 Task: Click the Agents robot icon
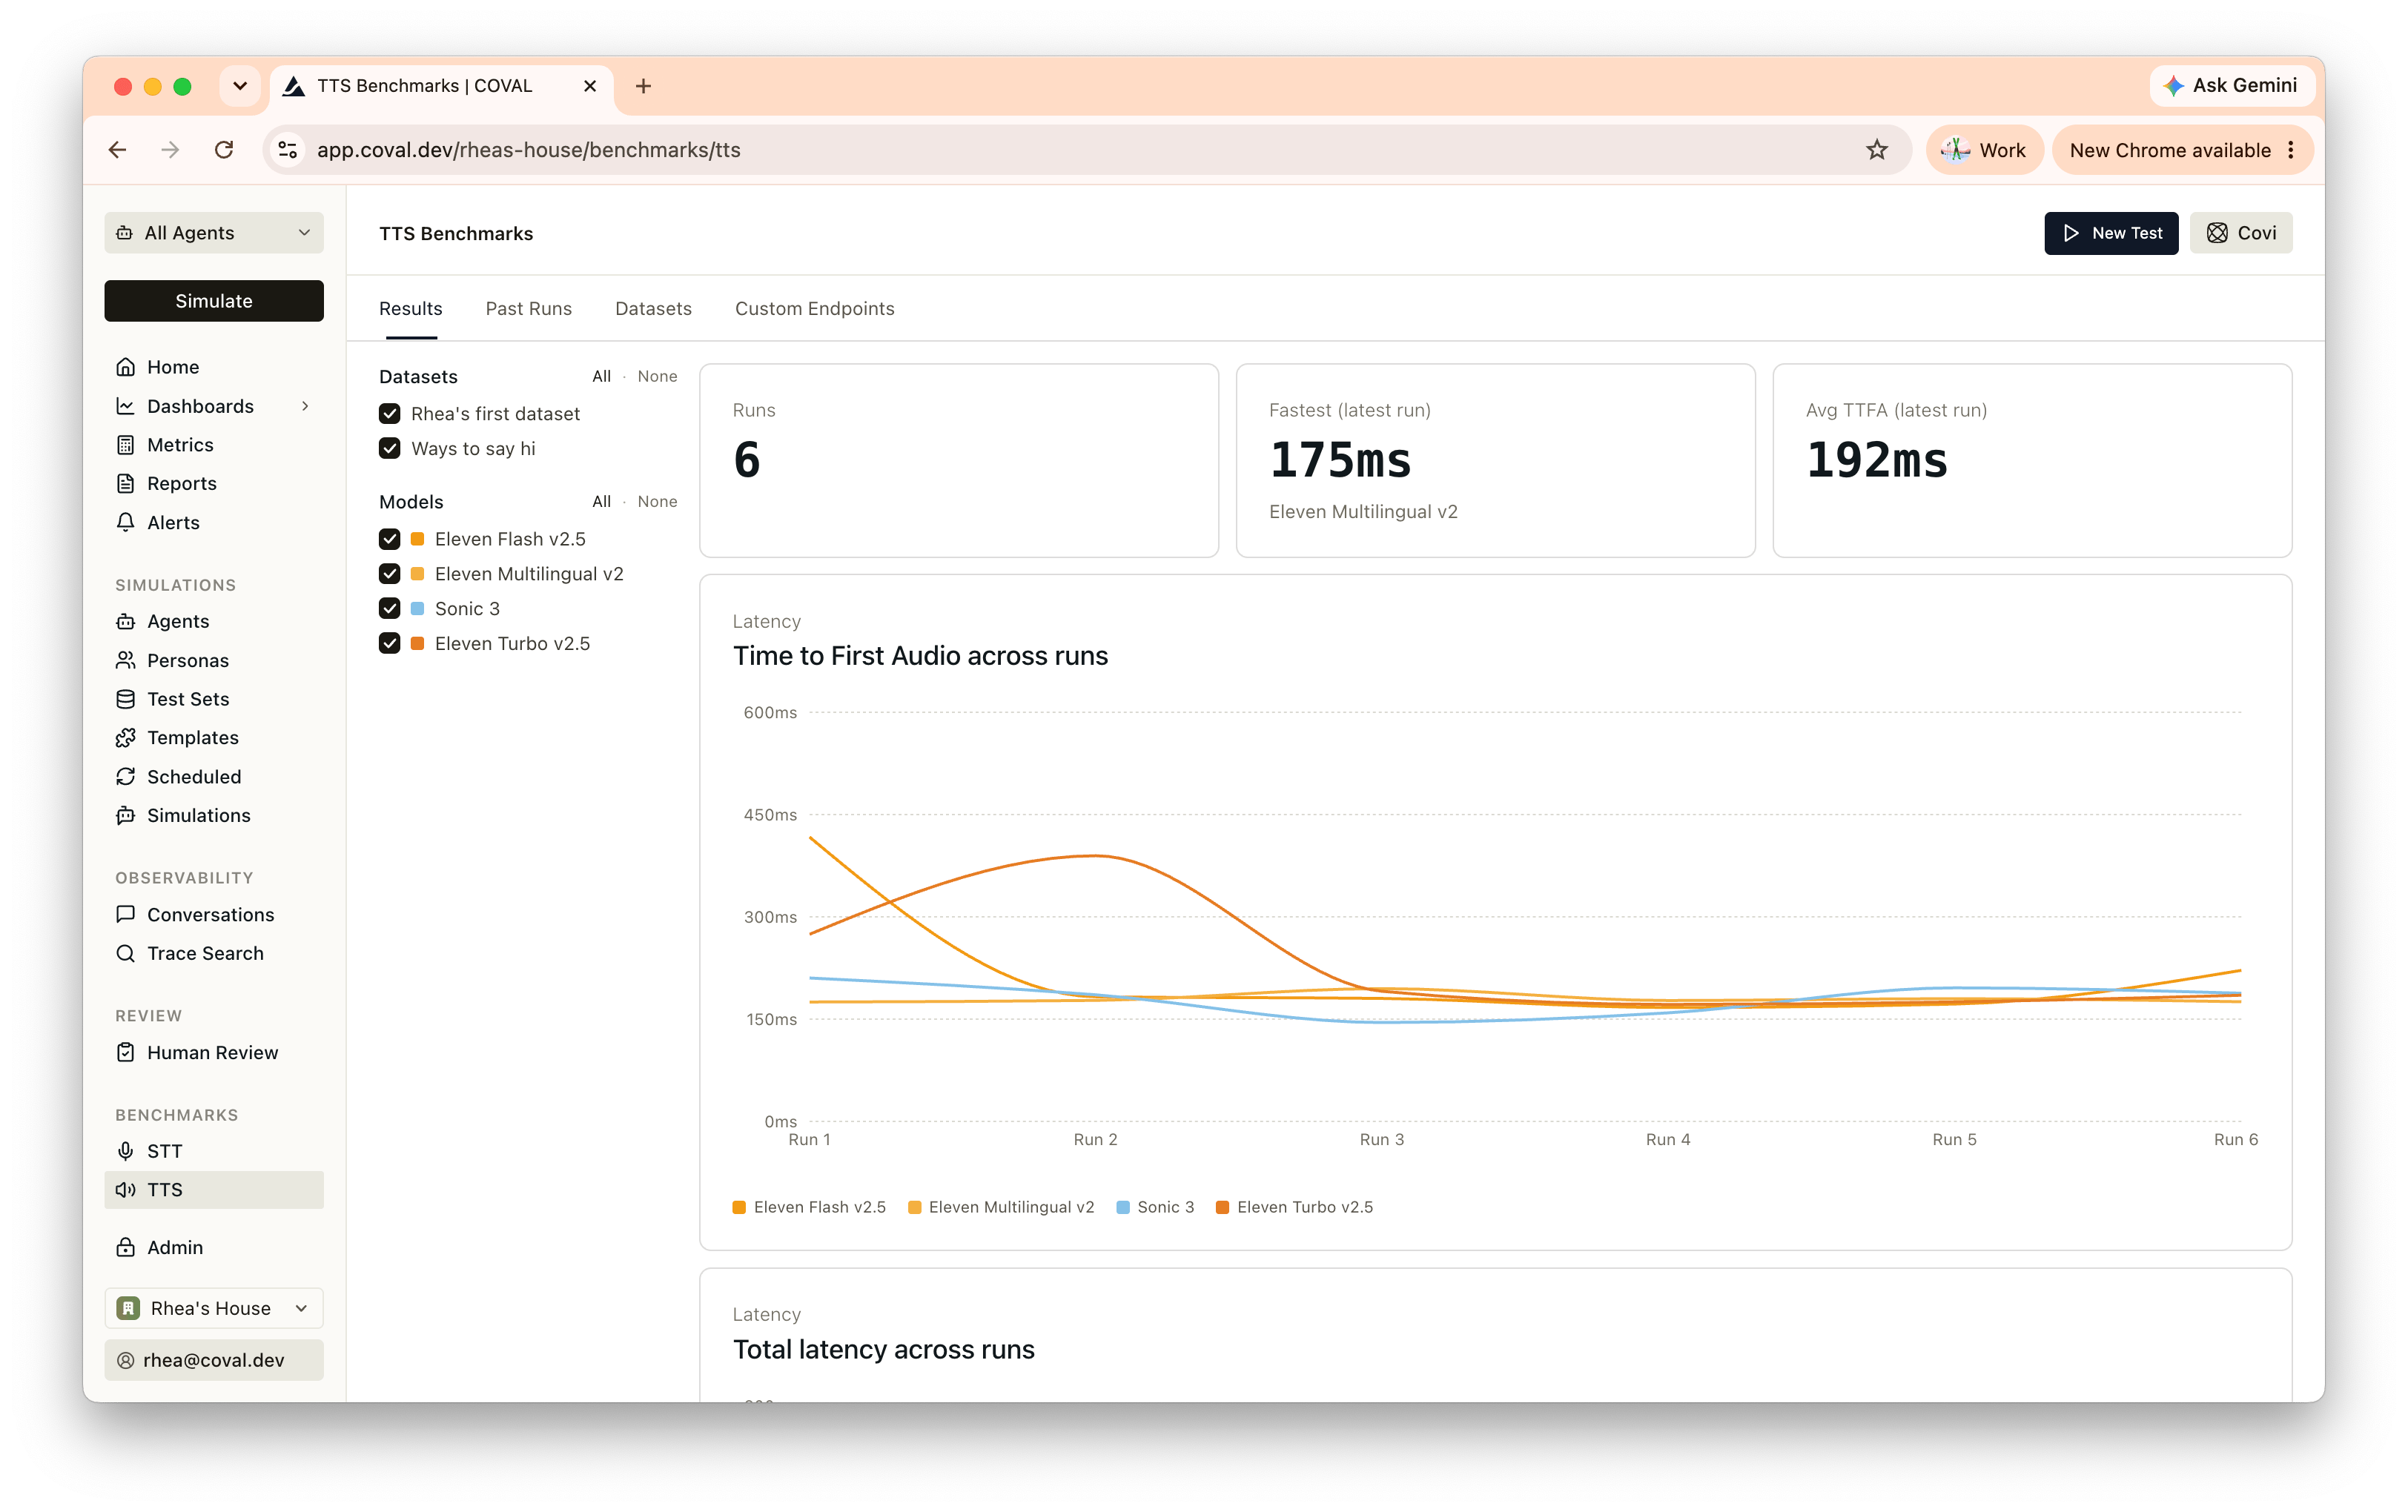click(x=125, y=621)
